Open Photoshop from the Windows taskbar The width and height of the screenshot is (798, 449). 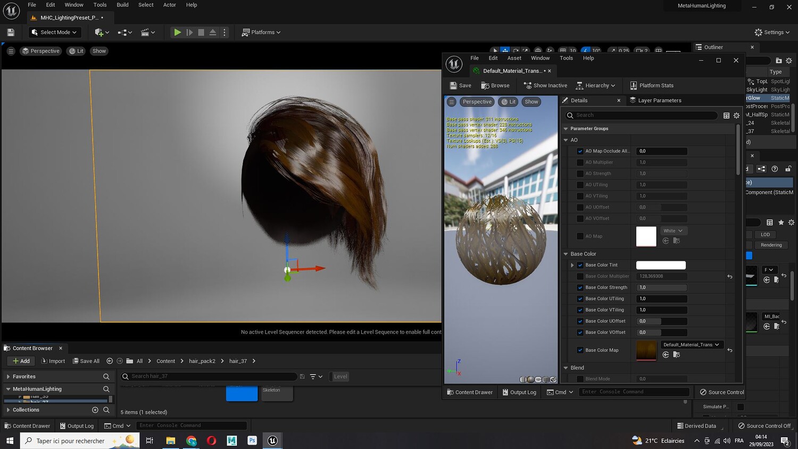click(x=252, y=440)
